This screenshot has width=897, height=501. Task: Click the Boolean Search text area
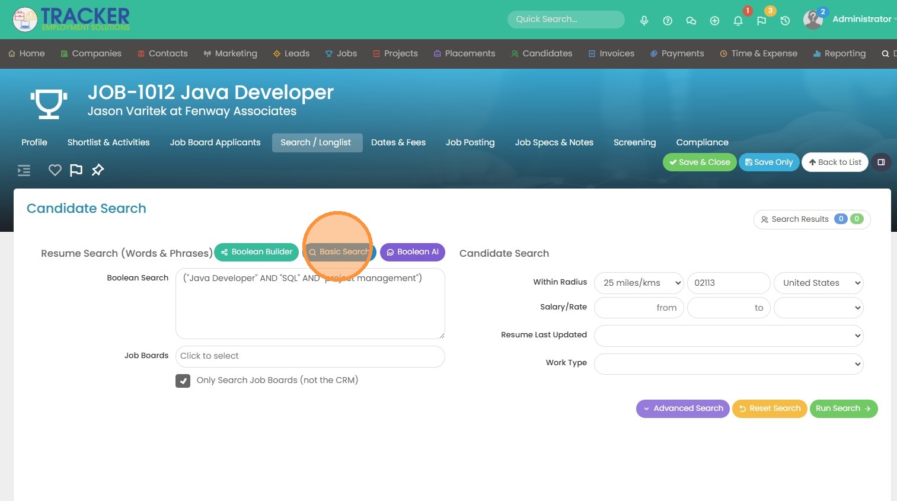[x=309, y=308]
